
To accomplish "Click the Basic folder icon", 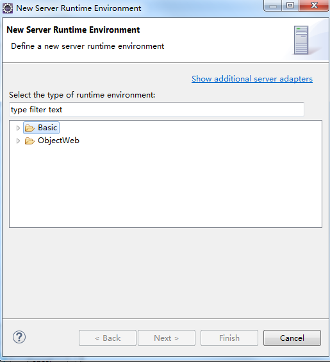I will click(x=29, y=128).
